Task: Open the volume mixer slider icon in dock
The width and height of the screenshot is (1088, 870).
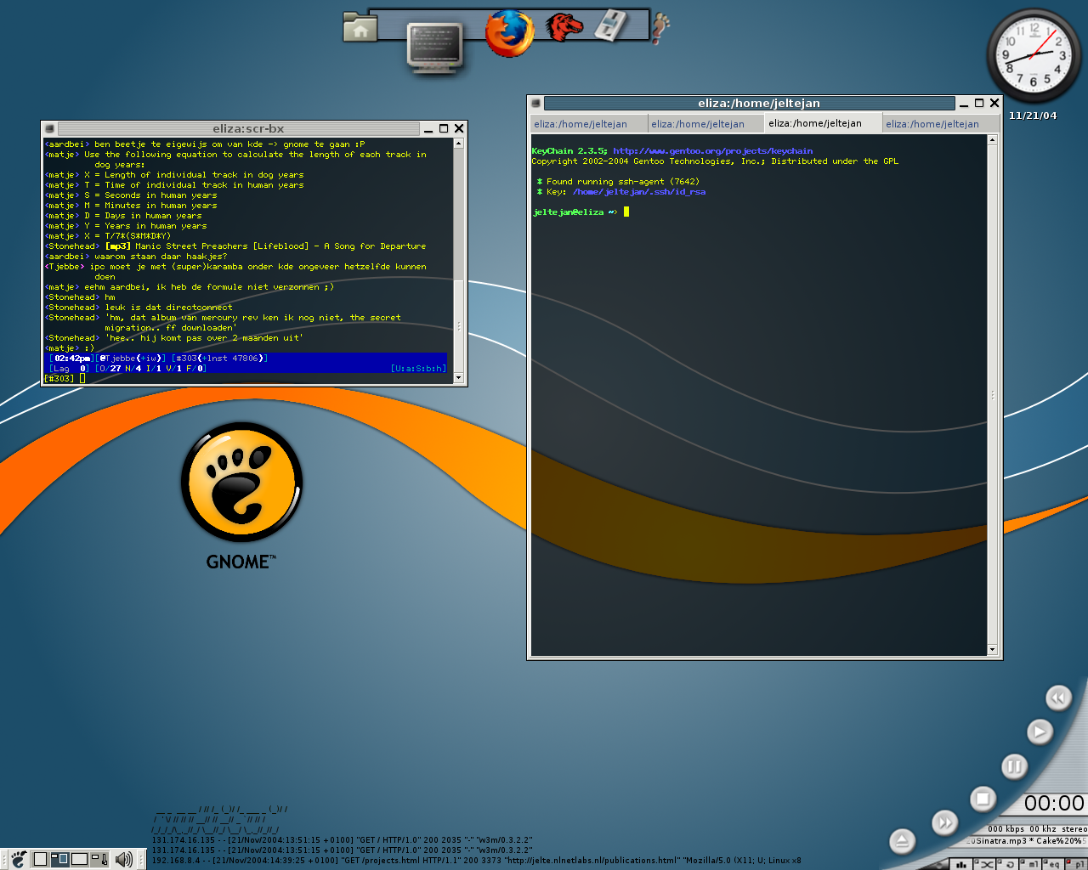Action: click(x=609, y=25)
